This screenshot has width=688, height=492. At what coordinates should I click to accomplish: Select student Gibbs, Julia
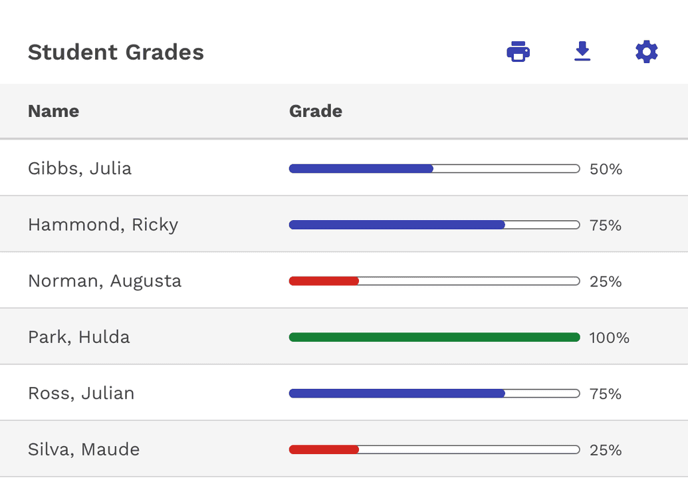click(x=80, y=168)
